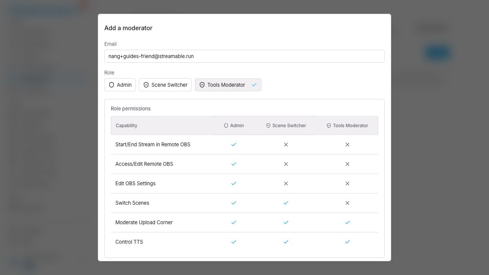489x275 pixels.
Task: Click the Tools Moderator X for Switch Scenes
Action: (x=347, y=203)
